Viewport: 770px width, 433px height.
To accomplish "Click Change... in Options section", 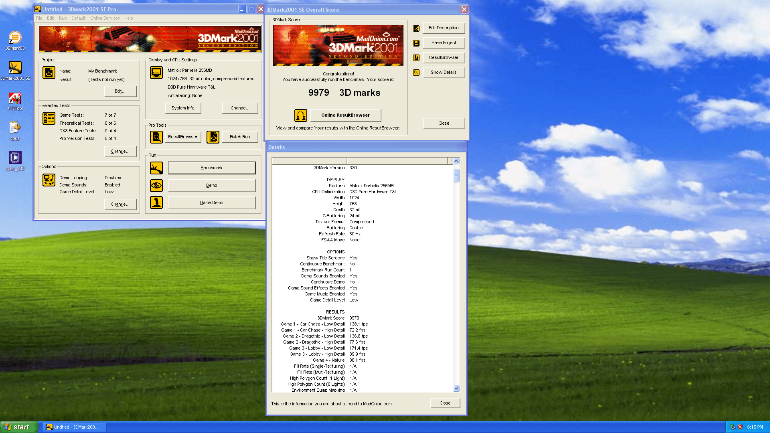I will point(120,204).
